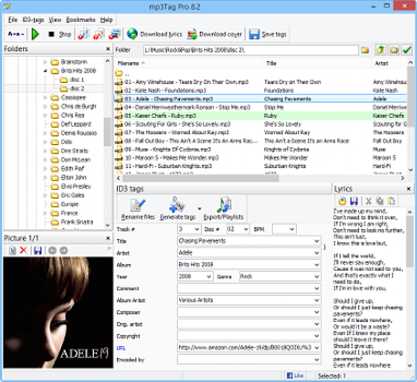Screen dimensions: 417x382
Task: Delete the cover picture with red X
Action: click(23, 250)
